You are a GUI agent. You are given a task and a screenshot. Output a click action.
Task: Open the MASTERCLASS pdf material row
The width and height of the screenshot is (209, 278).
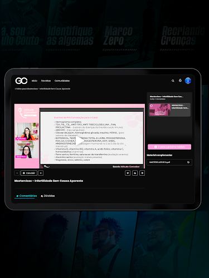(x=169, y=162)
